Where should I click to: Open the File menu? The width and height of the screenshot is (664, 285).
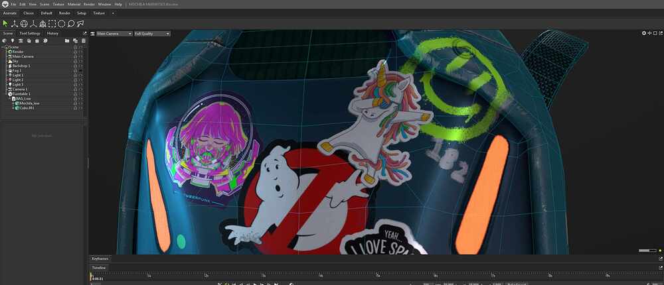point(13,4)
